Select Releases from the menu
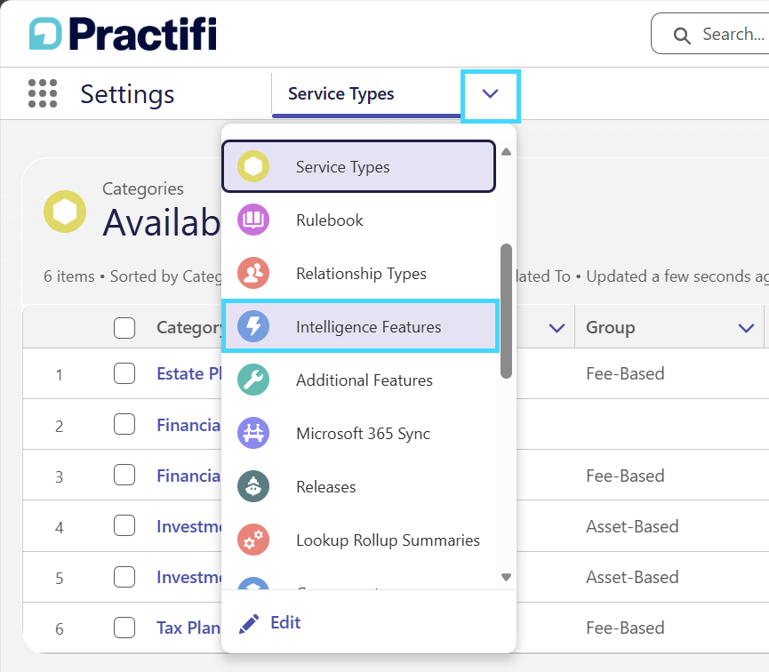Image resolution: width=769 pixels, height=672 pixels. coord(358,486)
